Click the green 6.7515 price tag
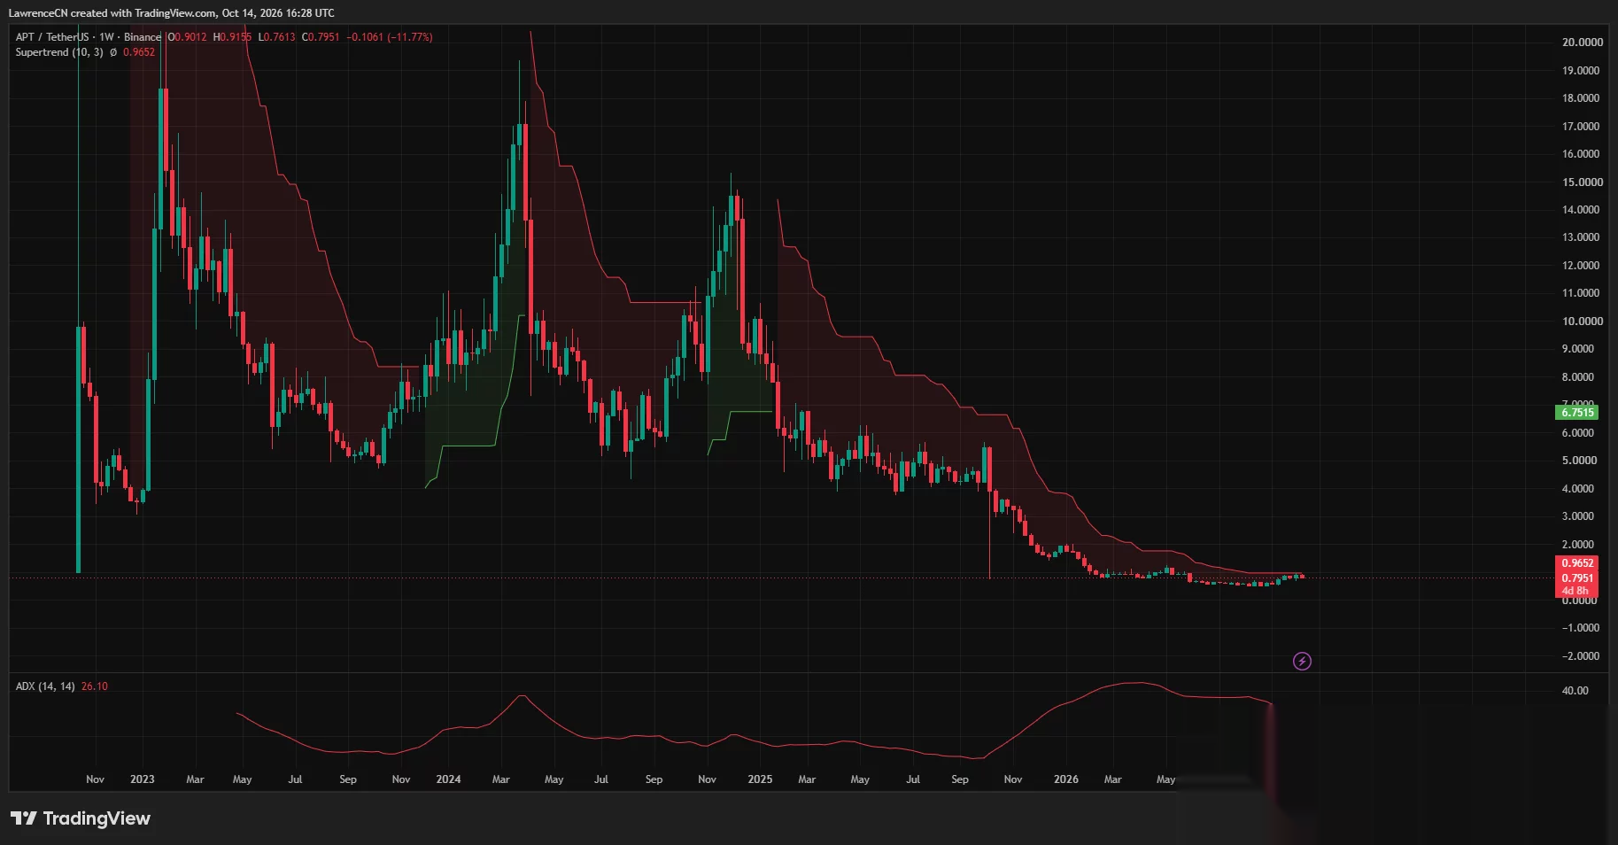This screenshot has height=845, width=1618. click(x=1576, y=413)
